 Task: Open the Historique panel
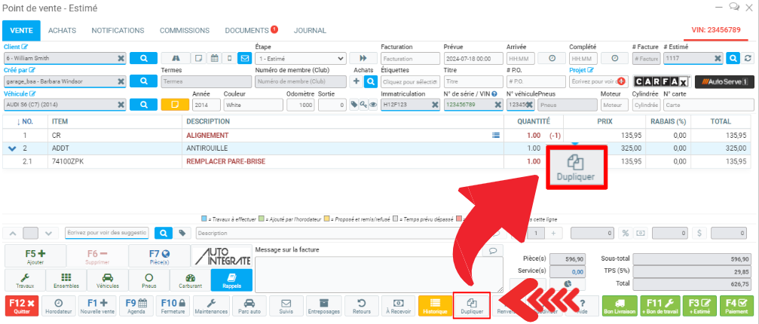click(x=434, y=306)
